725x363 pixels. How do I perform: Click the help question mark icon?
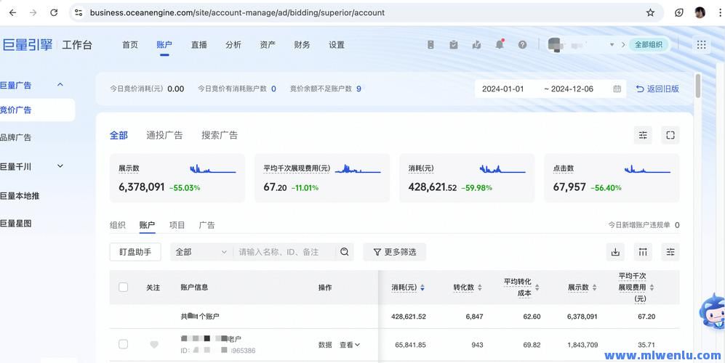[x=522, y=44]
